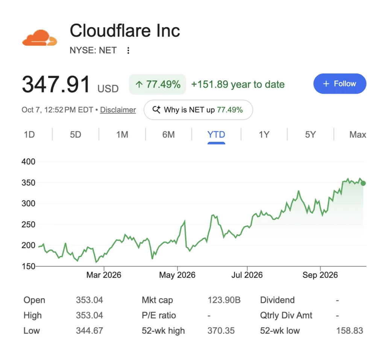Click the May 2026 axis label
This screenshot has width=376, height=357.
[177, 275]
